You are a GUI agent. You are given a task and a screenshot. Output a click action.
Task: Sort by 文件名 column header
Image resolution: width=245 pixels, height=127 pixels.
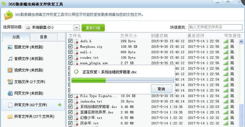coord(75,36)
